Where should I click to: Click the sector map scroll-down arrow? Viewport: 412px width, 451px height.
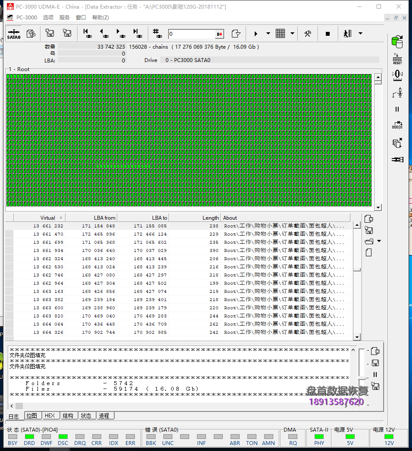click(x=378, y=207)
